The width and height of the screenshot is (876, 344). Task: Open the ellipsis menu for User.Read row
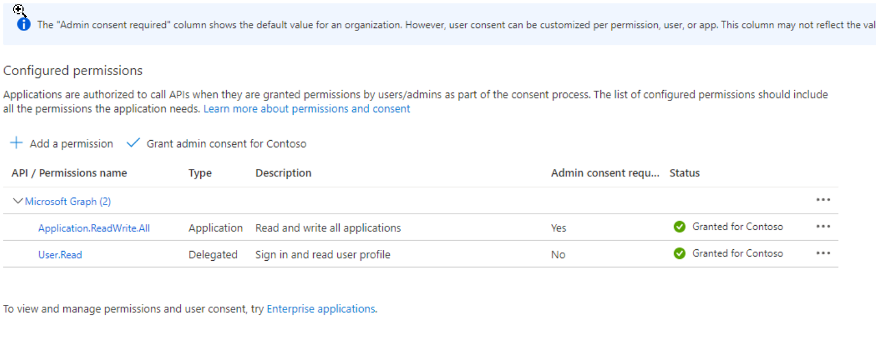pos(823,253)
